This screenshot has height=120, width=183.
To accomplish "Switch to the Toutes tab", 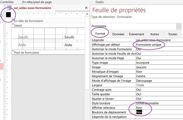I will (x=173, y=34).
